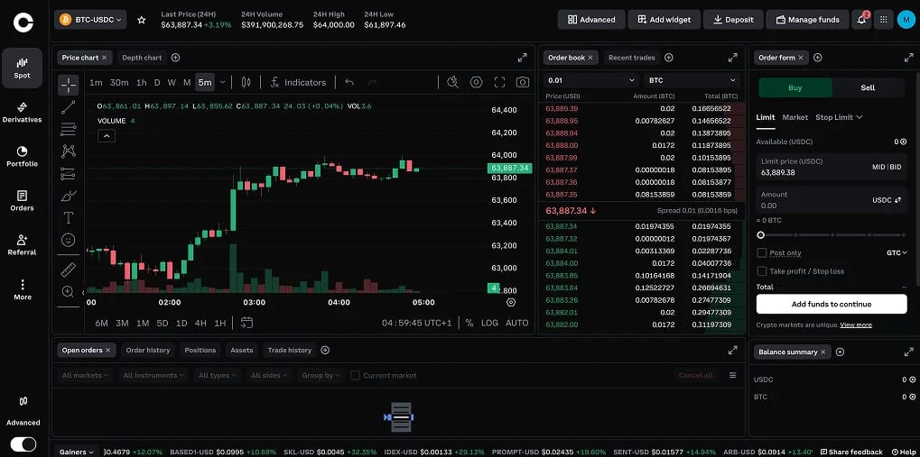Enter fullscreen chart mode
This screenshot has height=457, width=920.
click(499, 83)
